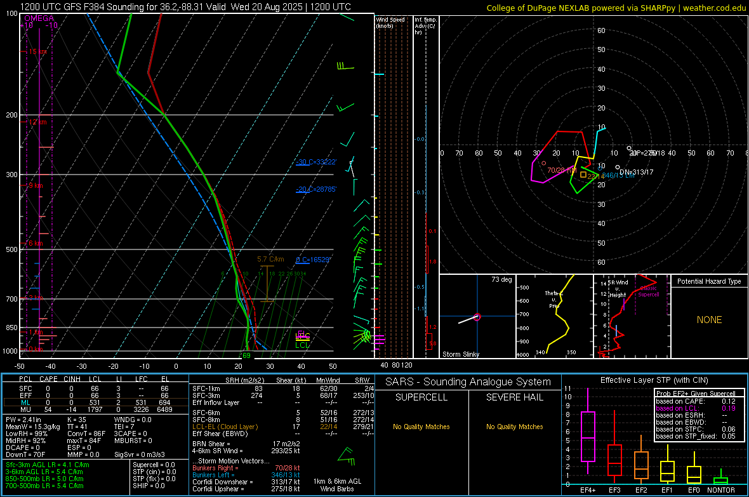
Task: Click the Inf. Temp. Adv. panel heading
Action: click(425, 26)
